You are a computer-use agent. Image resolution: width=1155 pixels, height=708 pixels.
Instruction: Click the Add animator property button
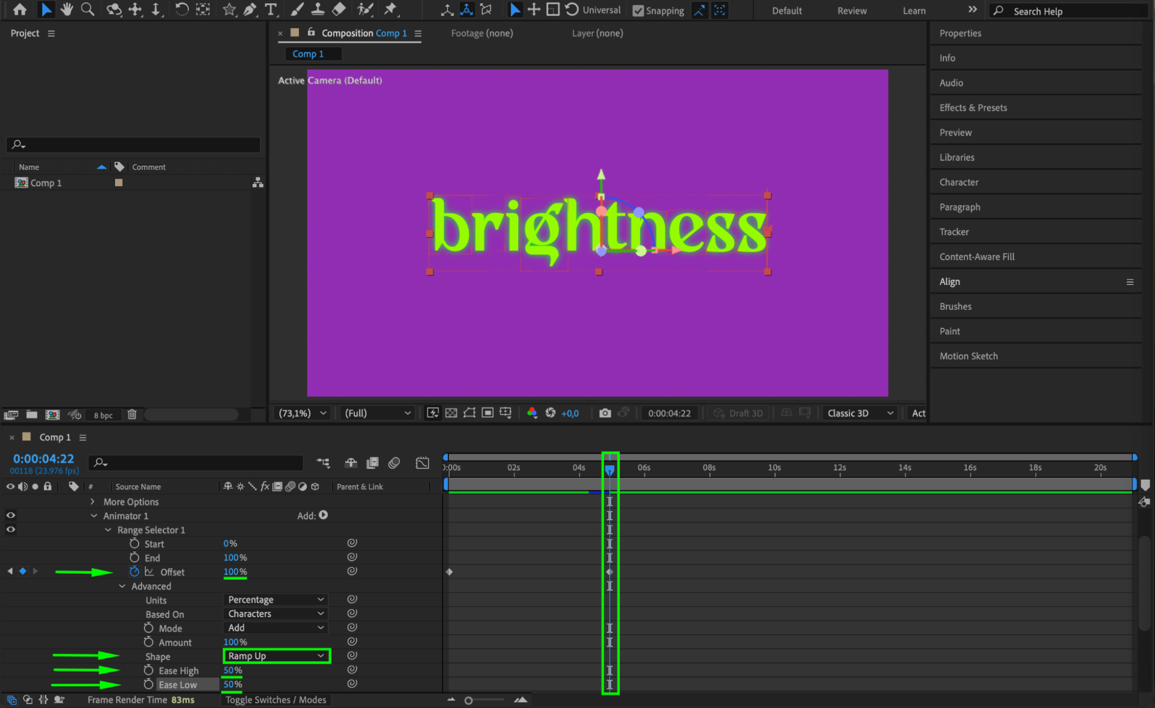pyautogui.click(x=323, y=515)
